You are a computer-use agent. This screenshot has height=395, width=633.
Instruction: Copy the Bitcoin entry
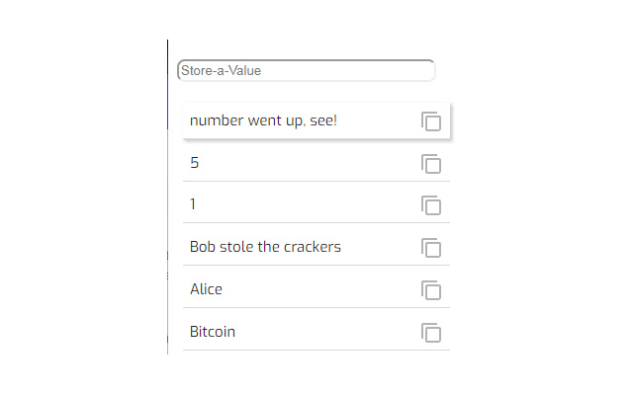click(x=430, y=333)
